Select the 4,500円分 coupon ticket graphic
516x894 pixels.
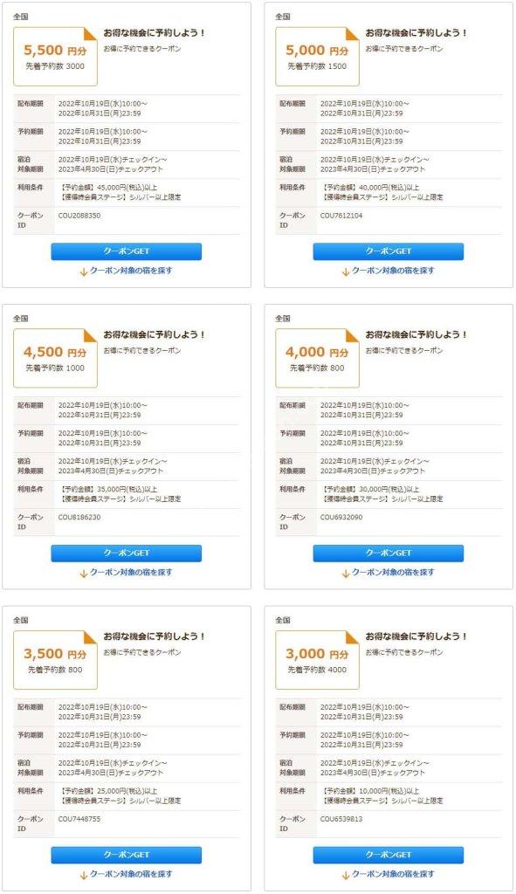click(x=55, y=358)
